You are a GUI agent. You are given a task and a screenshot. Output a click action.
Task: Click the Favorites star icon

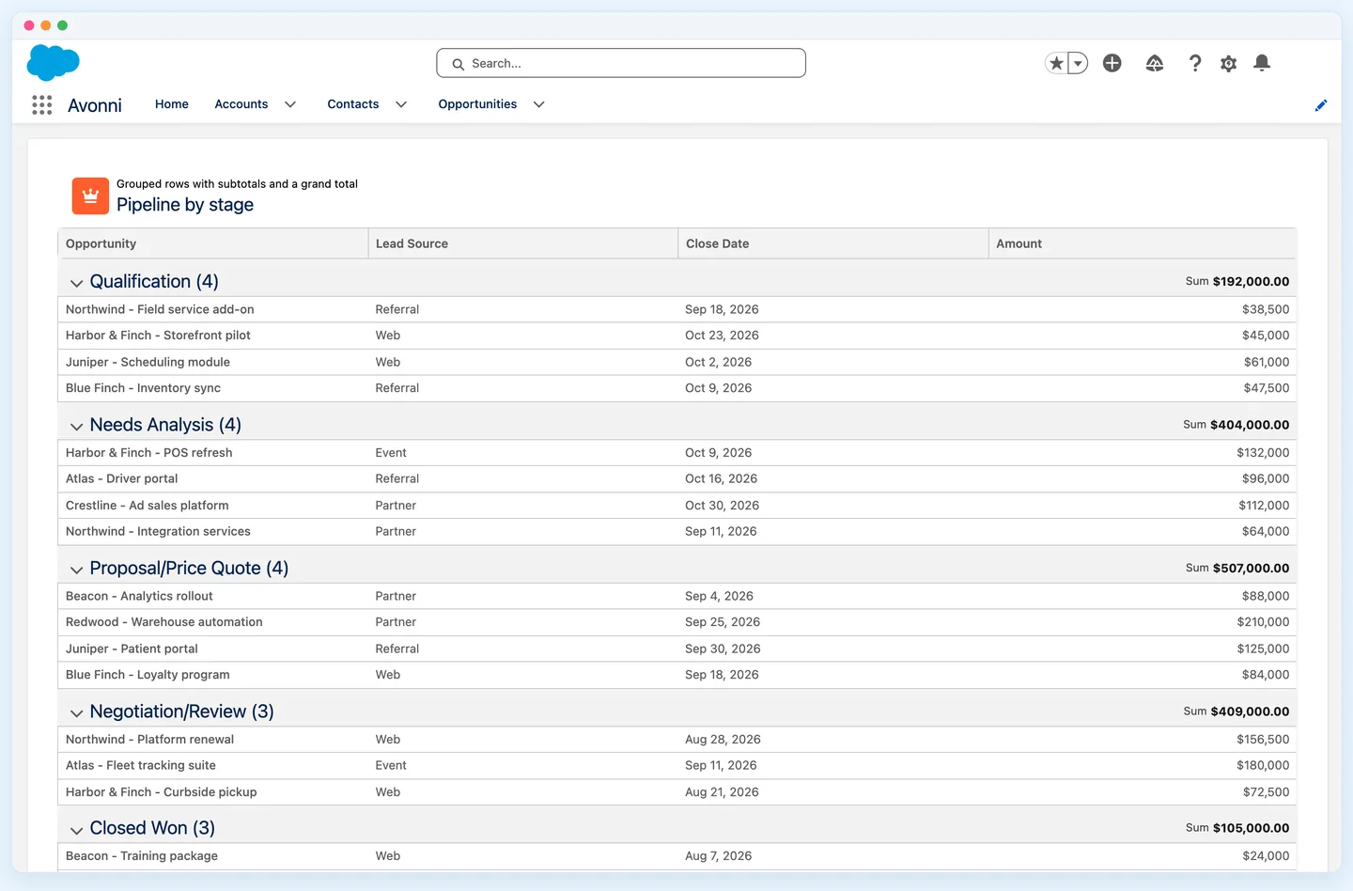click(x=1057, y=63)
